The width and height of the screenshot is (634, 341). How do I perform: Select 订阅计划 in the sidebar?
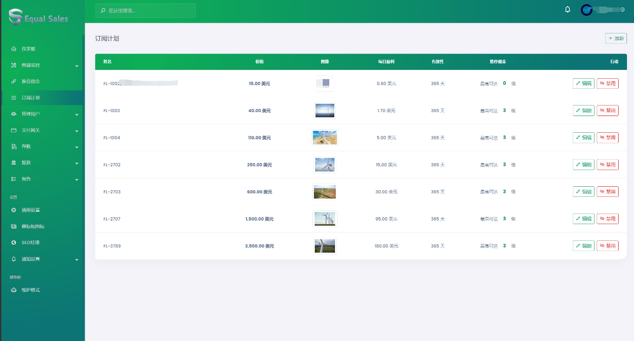coord(42,98)
